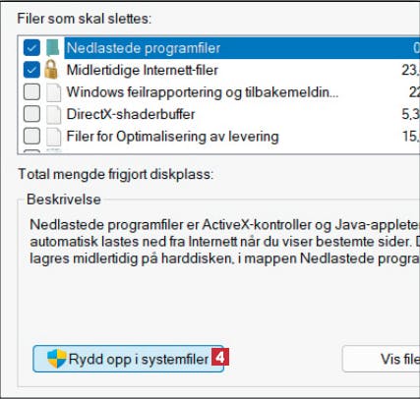420x399 pixels.
Task: Click the Nedlastede programfiler folder icon
Action: coord(53,48)
